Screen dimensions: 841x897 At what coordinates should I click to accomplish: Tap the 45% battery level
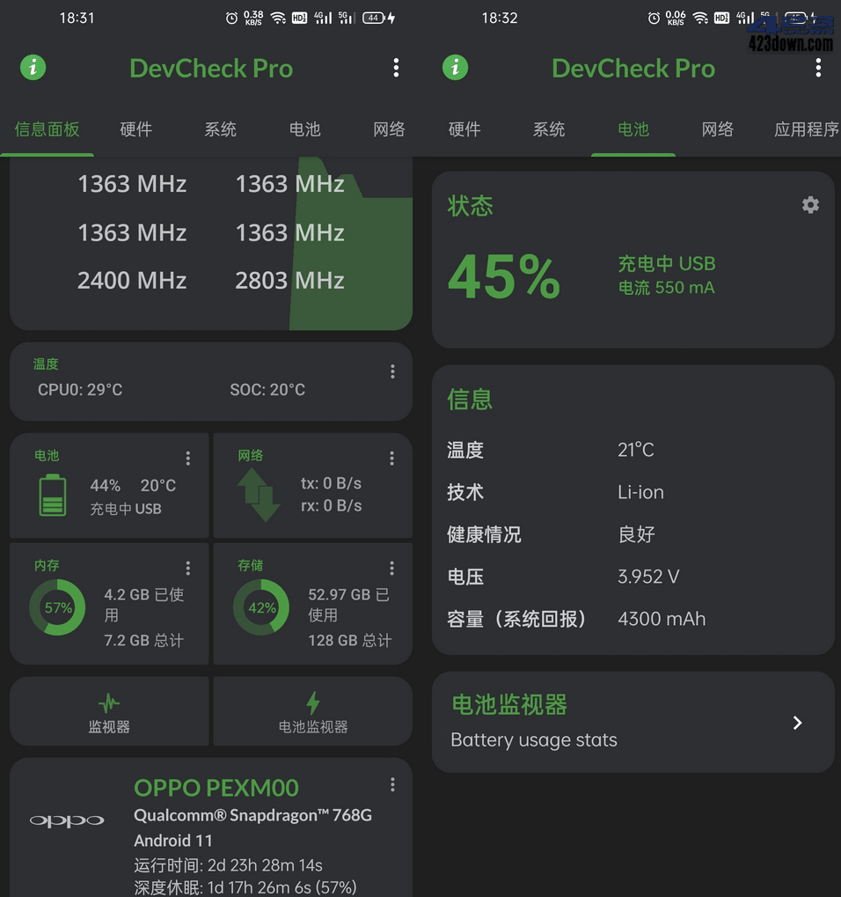coord(504,277)
